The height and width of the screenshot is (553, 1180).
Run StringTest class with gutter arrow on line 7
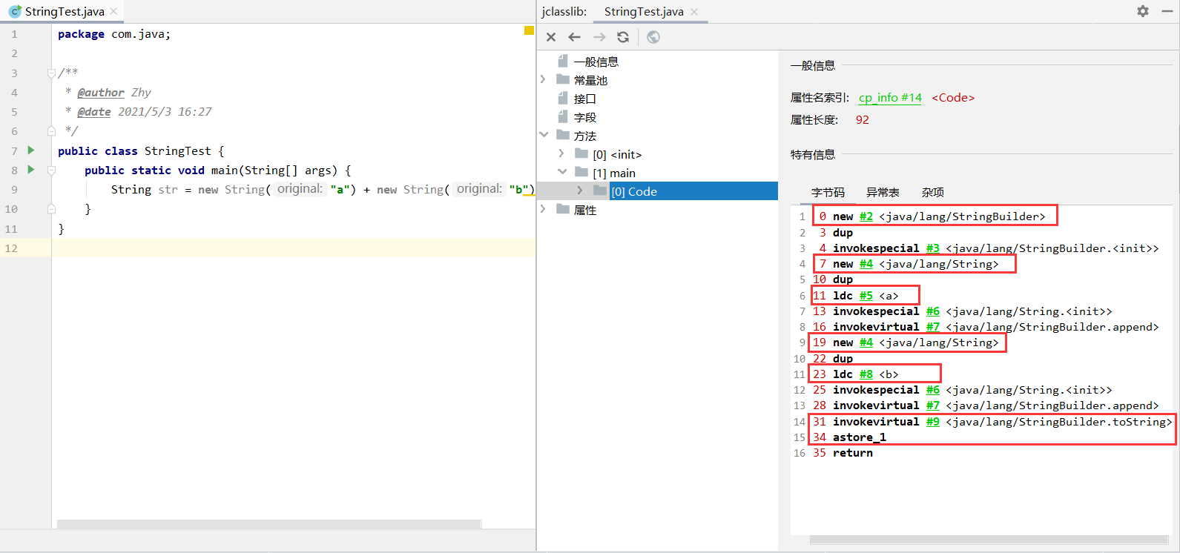(31, 150)
